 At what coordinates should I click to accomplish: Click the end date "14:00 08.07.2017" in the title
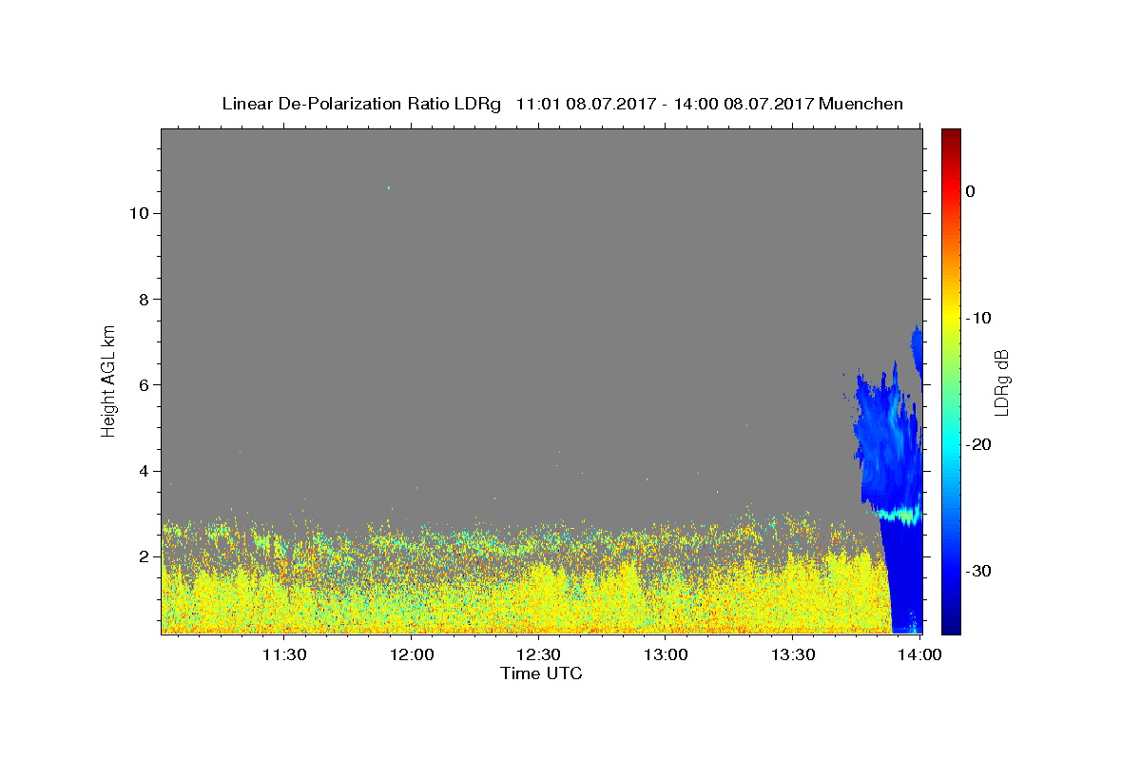(745, 104)
